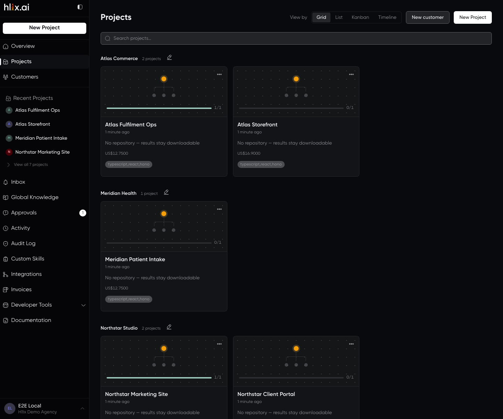The width and height of the screenshot is (503, 419).
Task: Click the Approvals count badge showing 1
Action: tap(83, 213)
